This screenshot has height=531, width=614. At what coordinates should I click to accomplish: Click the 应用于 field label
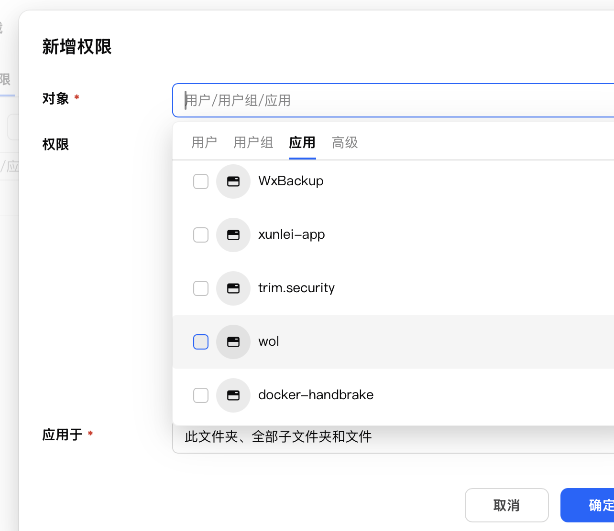coord(63,435)
